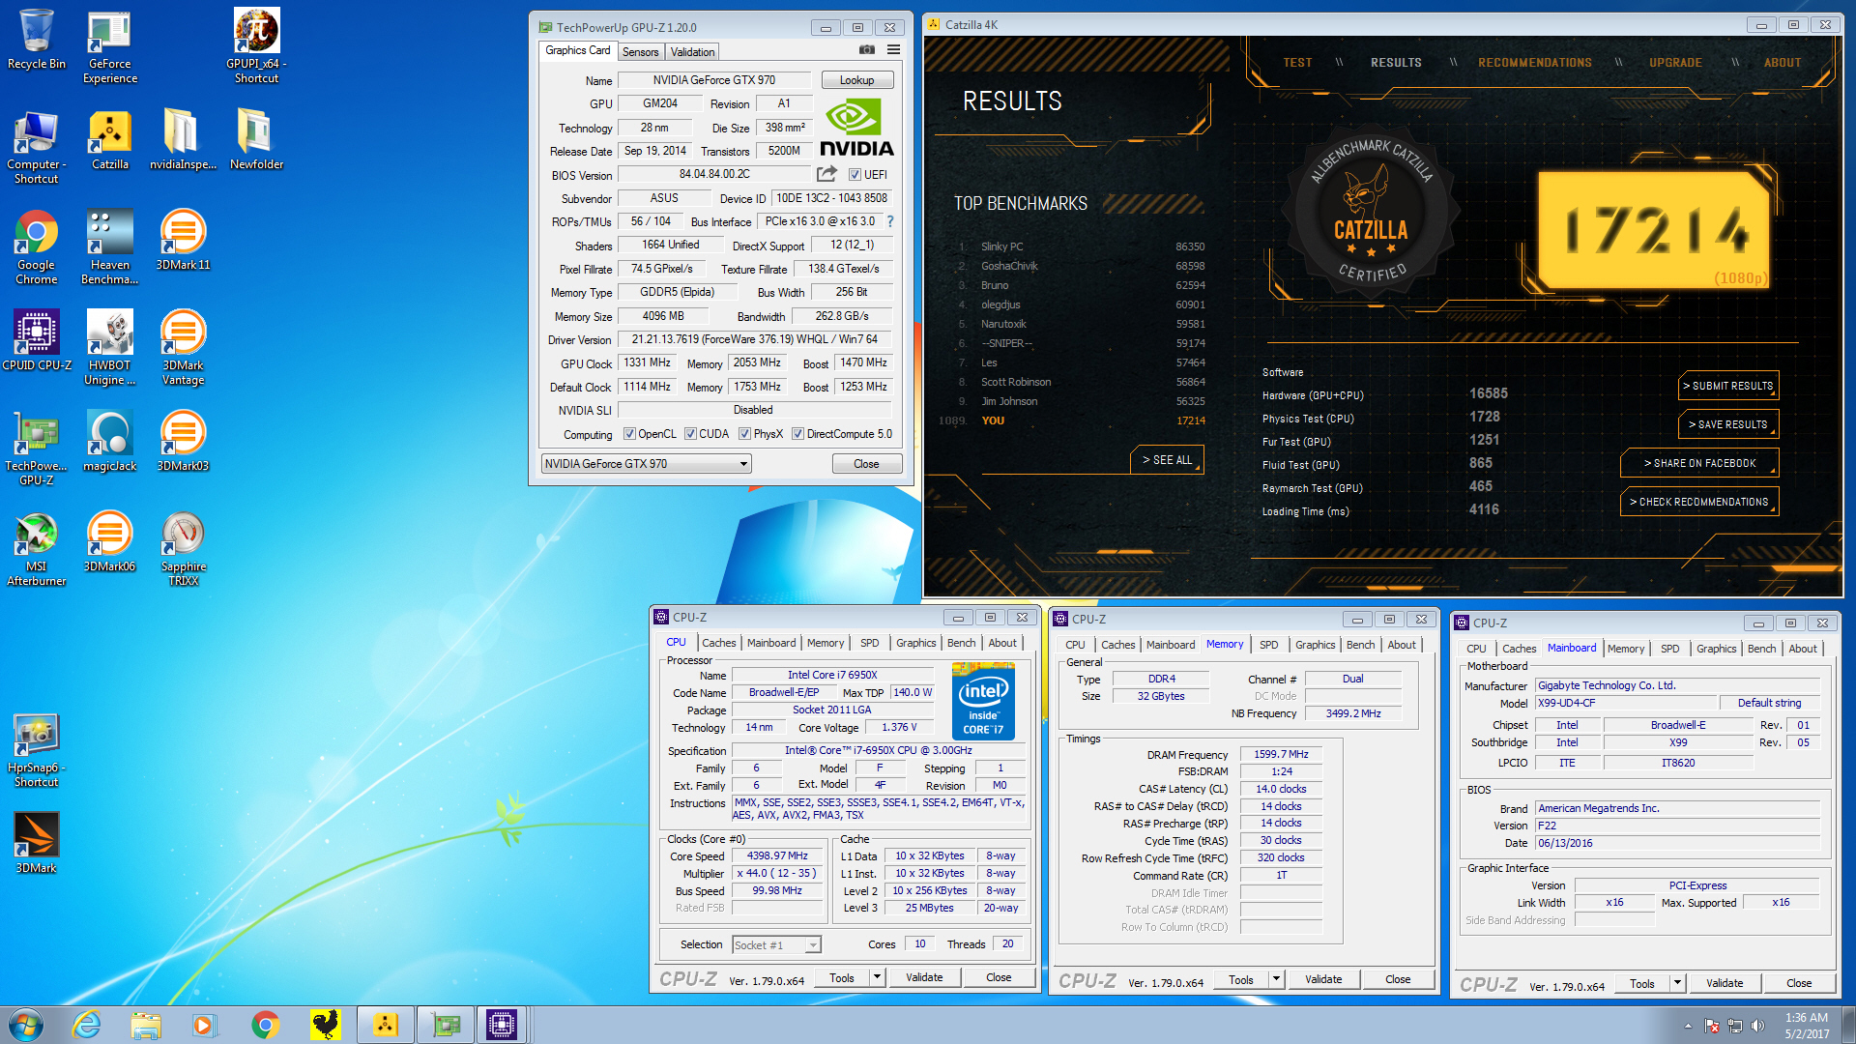Open GPUPI_x64 shortcut on desktop
The image size is (1856, 1044).
[256, 45]
